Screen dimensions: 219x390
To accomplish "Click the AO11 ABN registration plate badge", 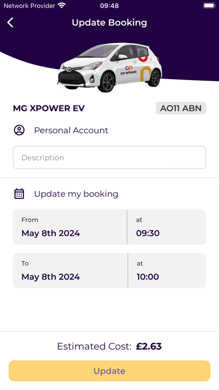I will tap(181, 108).
